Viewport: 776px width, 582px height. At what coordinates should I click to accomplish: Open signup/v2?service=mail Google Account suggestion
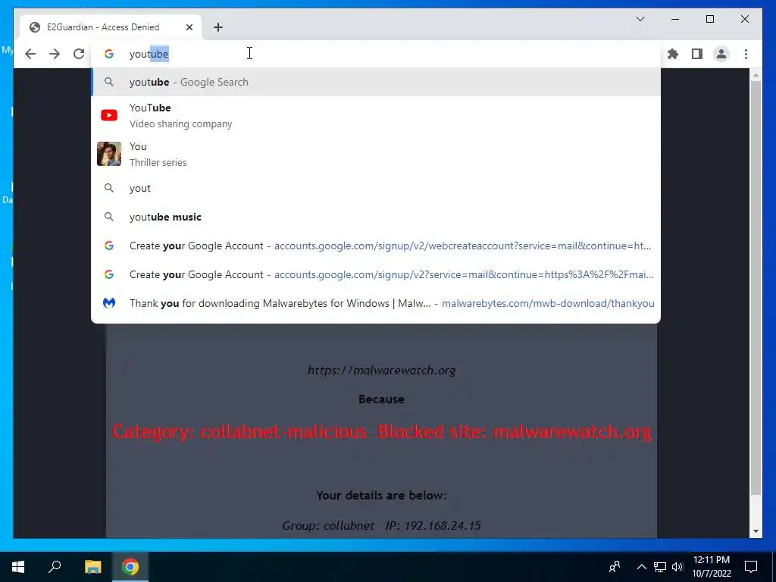(376, 274)
